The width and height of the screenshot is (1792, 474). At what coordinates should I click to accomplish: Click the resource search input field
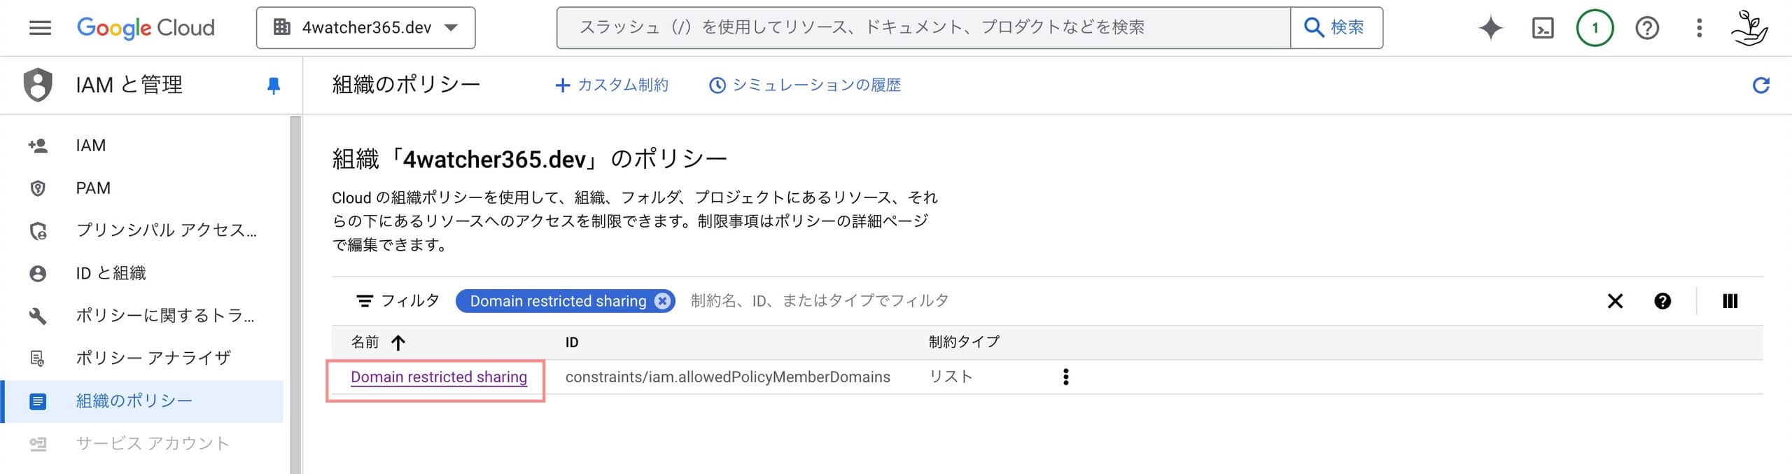(x=923, y=28)
